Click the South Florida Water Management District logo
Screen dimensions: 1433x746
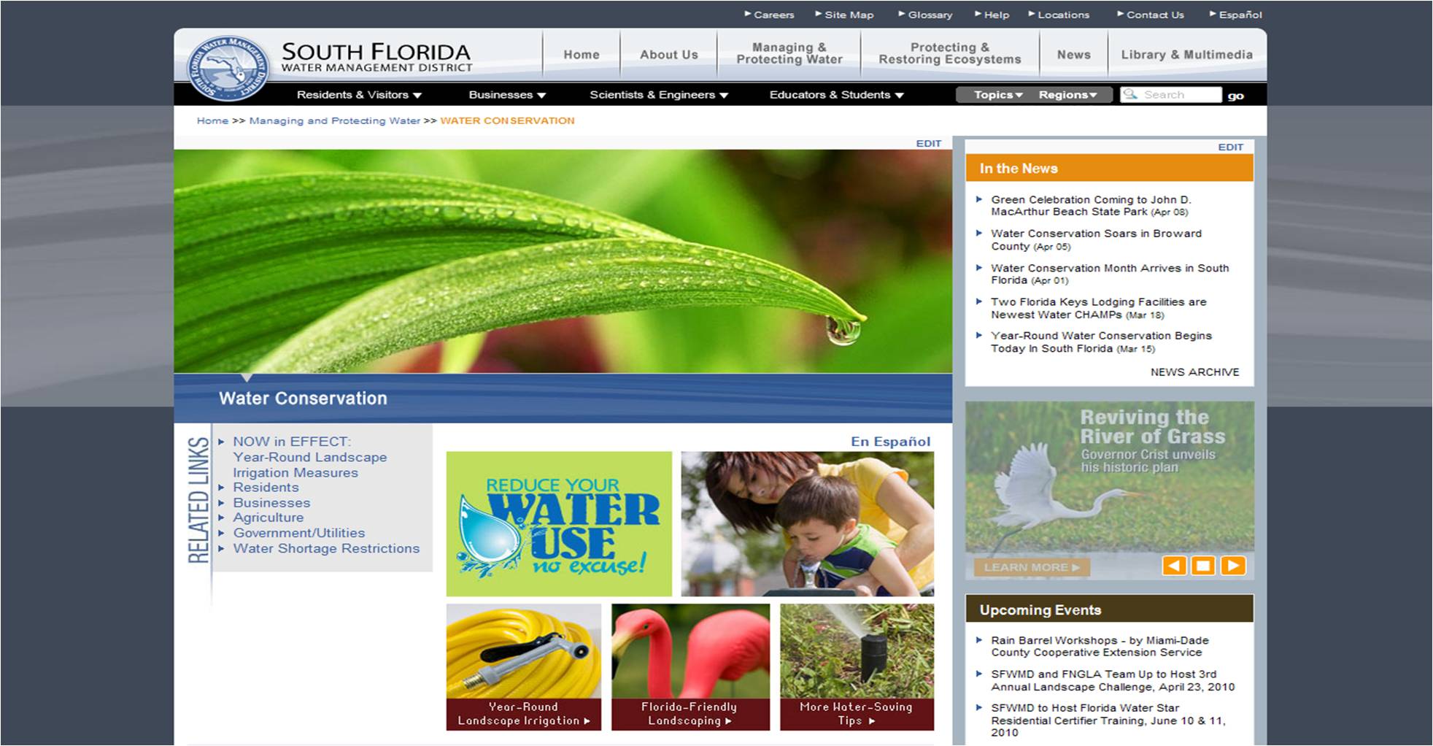point(228,69)
